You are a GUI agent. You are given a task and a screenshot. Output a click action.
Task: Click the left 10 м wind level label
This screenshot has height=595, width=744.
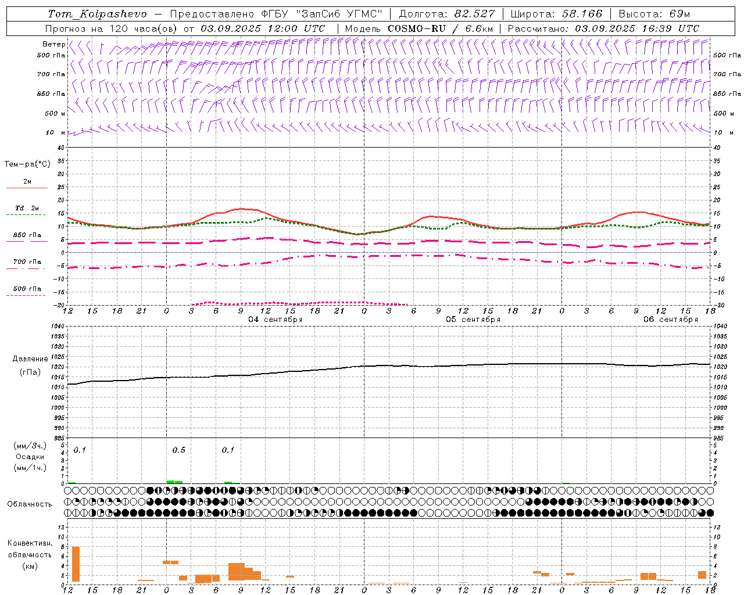click(56, 132)
